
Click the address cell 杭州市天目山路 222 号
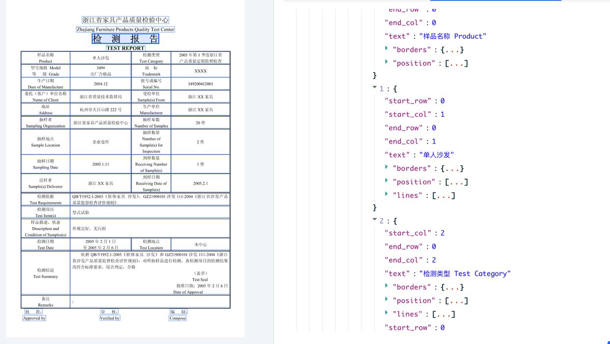[x=101, y=109]
